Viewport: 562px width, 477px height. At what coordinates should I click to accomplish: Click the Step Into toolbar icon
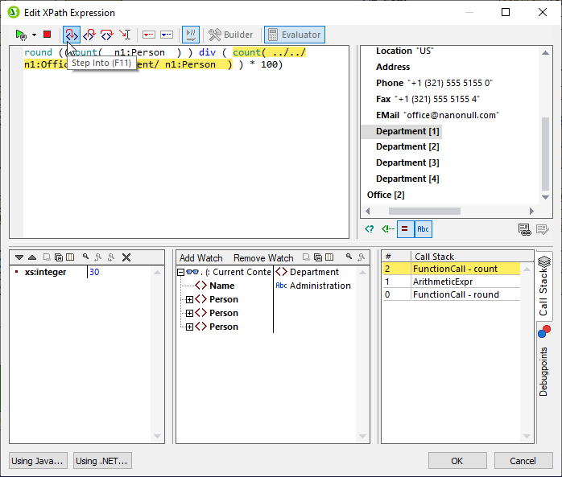(x=72, y=35)
